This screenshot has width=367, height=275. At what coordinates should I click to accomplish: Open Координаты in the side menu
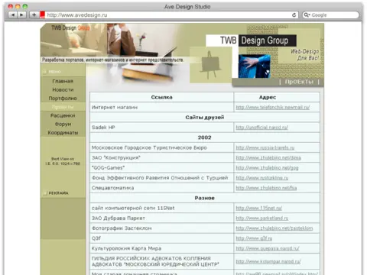click(x=63, y=133)
